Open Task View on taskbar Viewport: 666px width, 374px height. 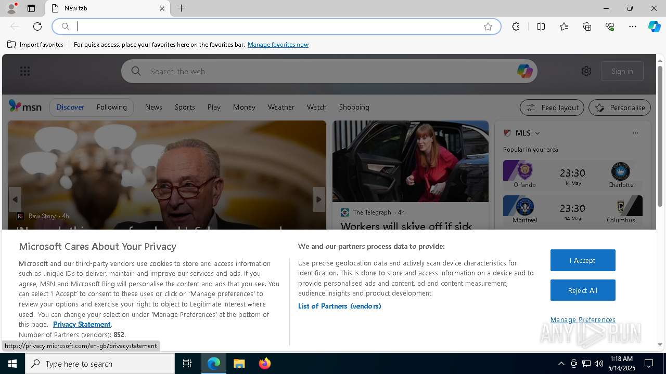pos(187,364)
